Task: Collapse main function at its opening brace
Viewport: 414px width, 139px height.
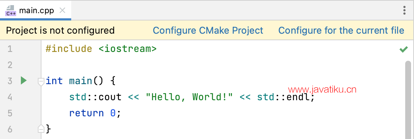Action: [41, 81]
